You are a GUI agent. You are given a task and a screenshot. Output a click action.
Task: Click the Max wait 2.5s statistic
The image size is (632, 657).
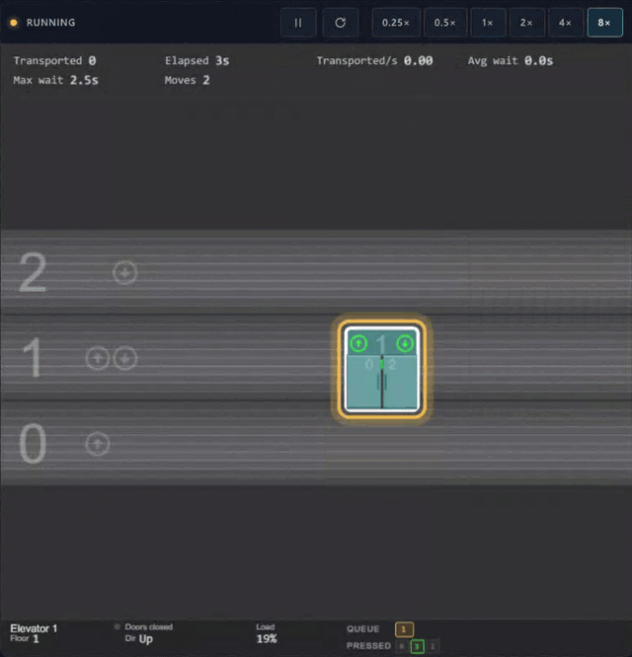click(55, 80)
